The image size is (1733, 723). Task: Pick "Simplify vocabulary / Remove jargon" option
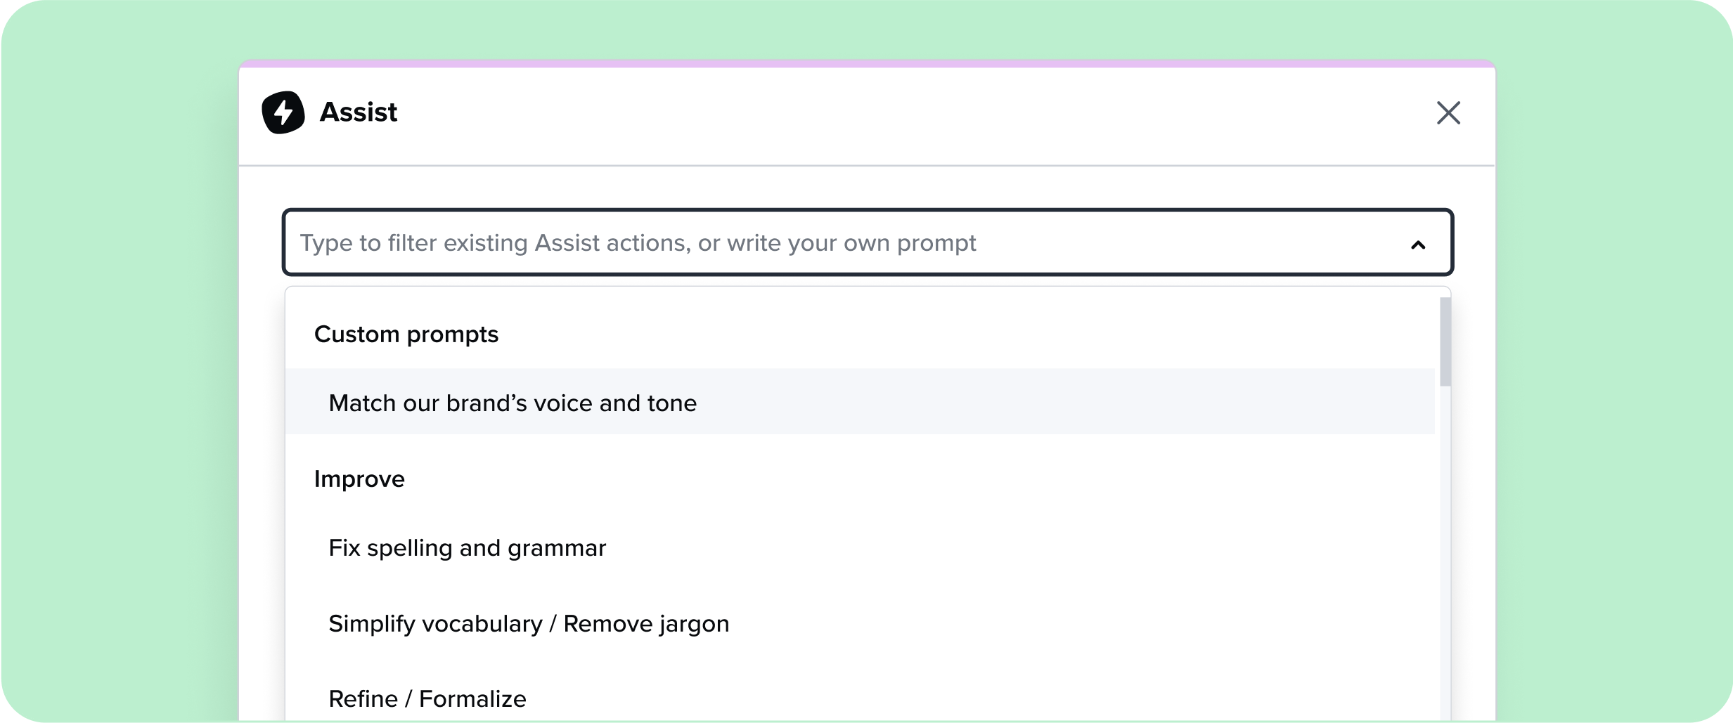point(528,624)
